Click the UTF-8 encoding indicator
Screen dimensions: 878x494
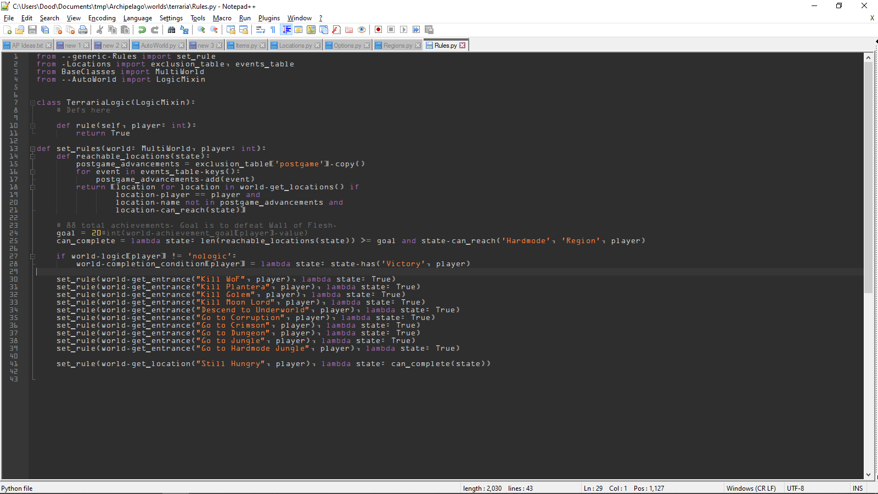[x=795, y=488]
